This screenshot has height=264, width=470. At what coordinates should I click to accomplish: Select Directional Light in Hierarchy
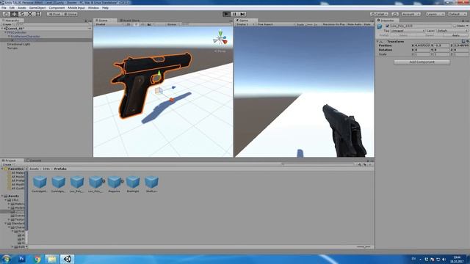[18, 44]
